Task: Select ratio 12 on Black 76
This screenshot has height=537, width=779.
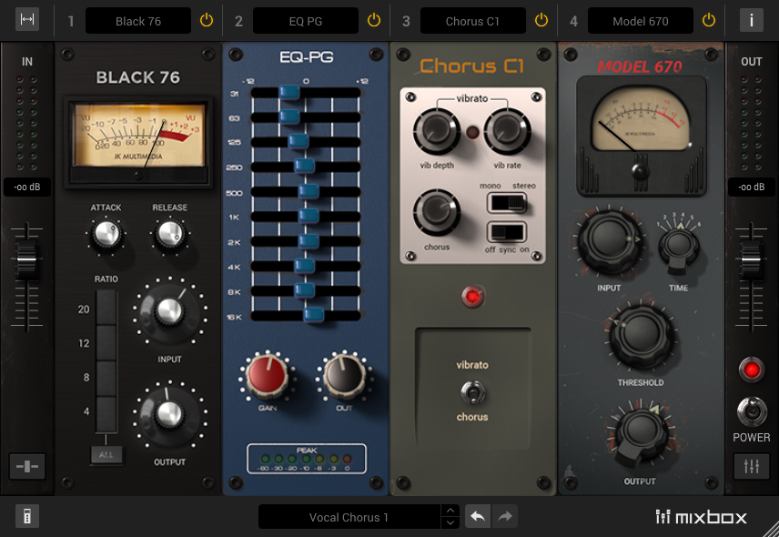Action: [106, 343]
